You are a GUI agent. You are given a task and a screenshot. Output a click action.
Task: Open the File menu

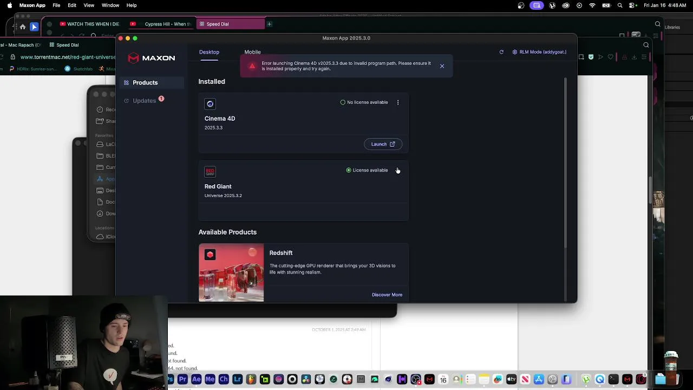click(56, 5)
